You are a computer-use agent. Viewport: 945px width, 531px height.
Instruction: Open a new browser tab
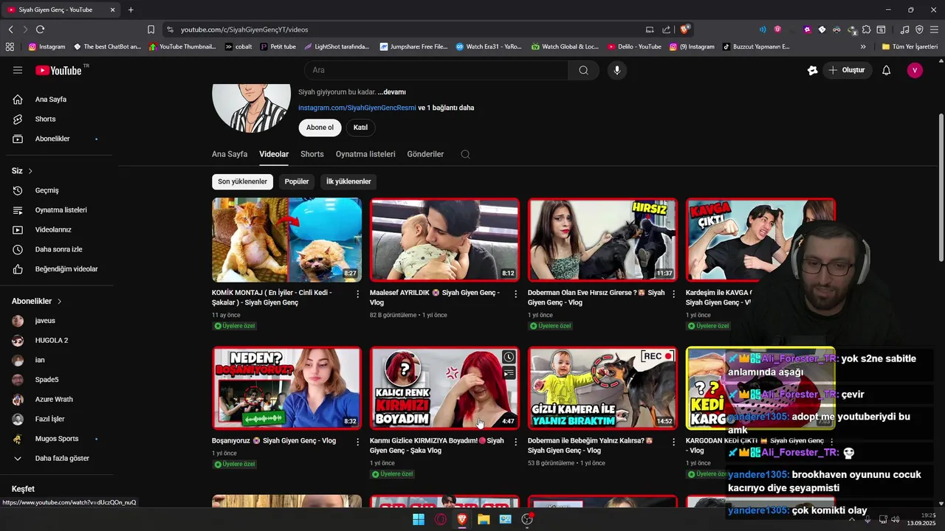[131, 10]
